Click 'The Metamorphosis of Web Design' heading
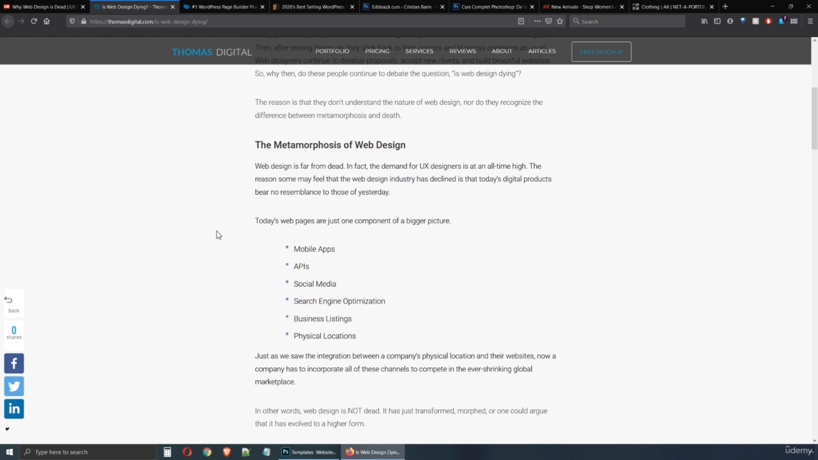818x460 pixels. click(x=330, y=145)
